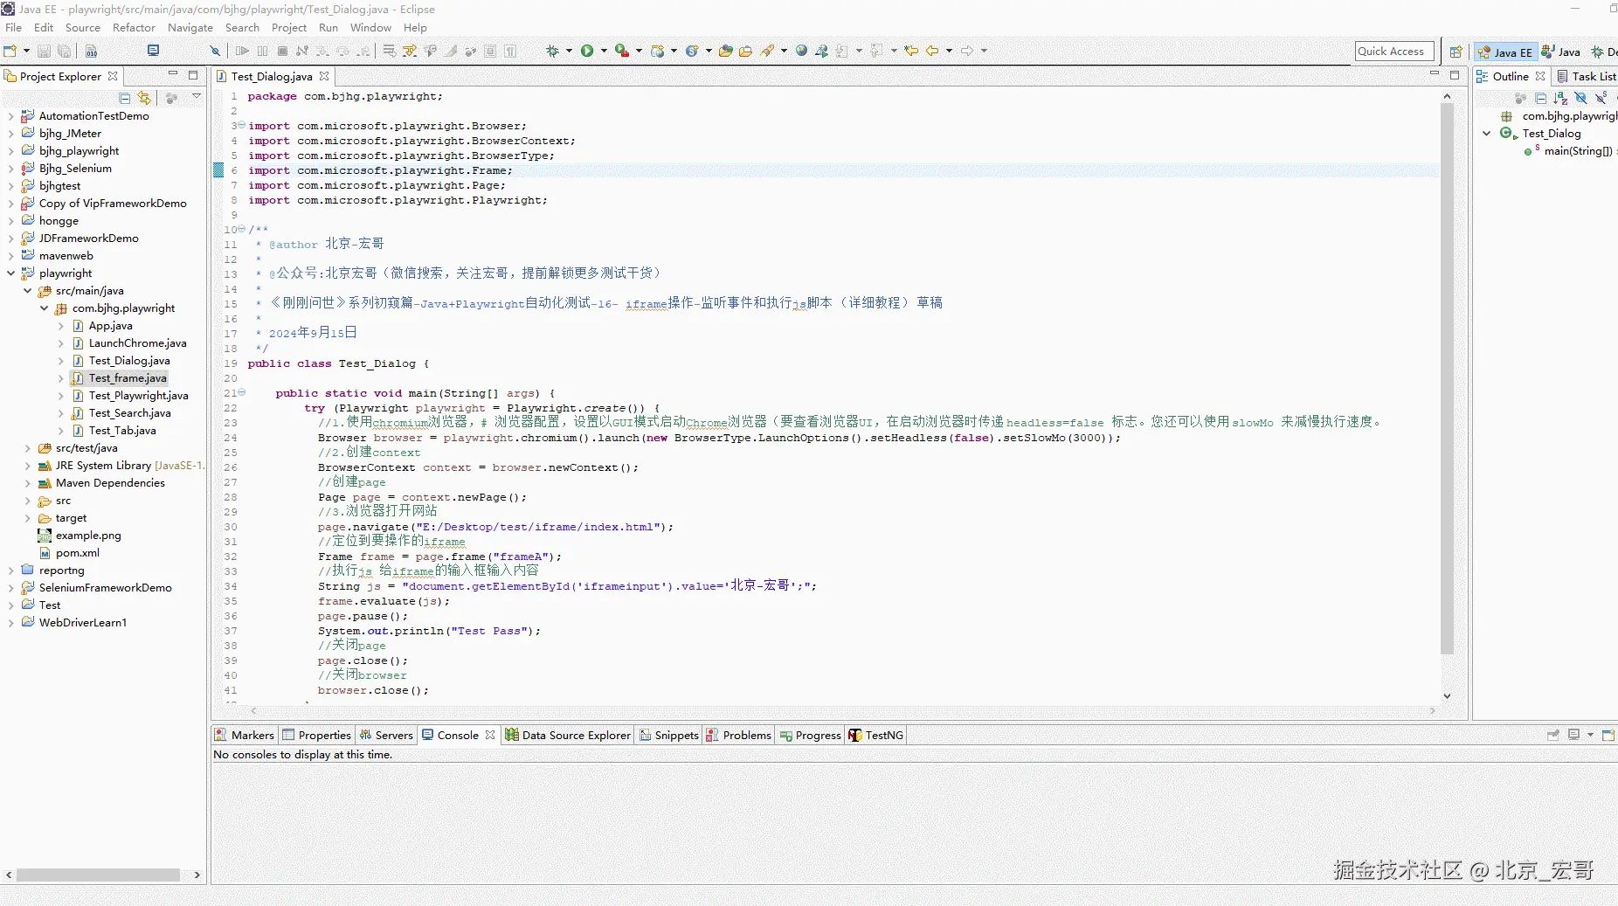Open the Debug dropdown arrow
The image size is (1618, 906).
(x=569, y=51)
